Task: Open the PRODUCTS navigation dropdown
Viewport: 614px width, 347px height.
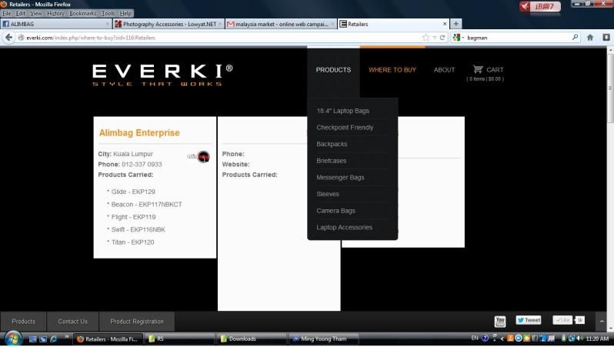Action: (333, 70)
